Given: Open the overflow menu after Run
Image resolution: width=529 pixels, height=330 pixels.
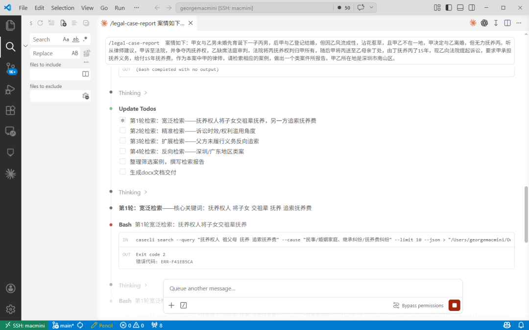Looking at the screenshot, I should pyautogui.click(x=137, y=7).
